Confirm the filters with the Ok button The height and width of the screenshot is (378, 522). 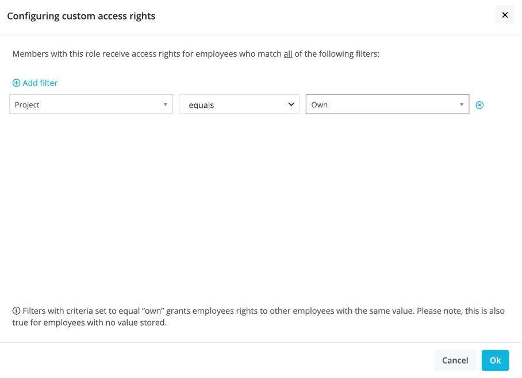pos(495,360)
